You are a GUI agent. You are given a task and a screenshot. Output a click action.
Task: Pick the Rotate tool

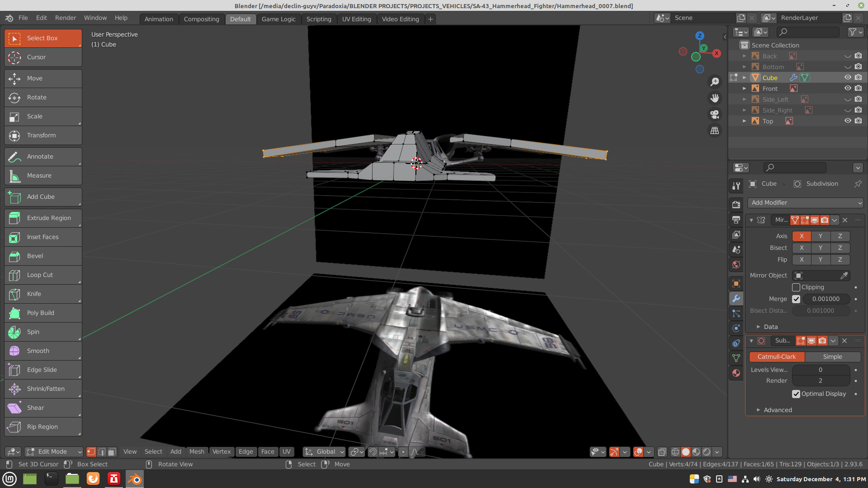[43, 98]
